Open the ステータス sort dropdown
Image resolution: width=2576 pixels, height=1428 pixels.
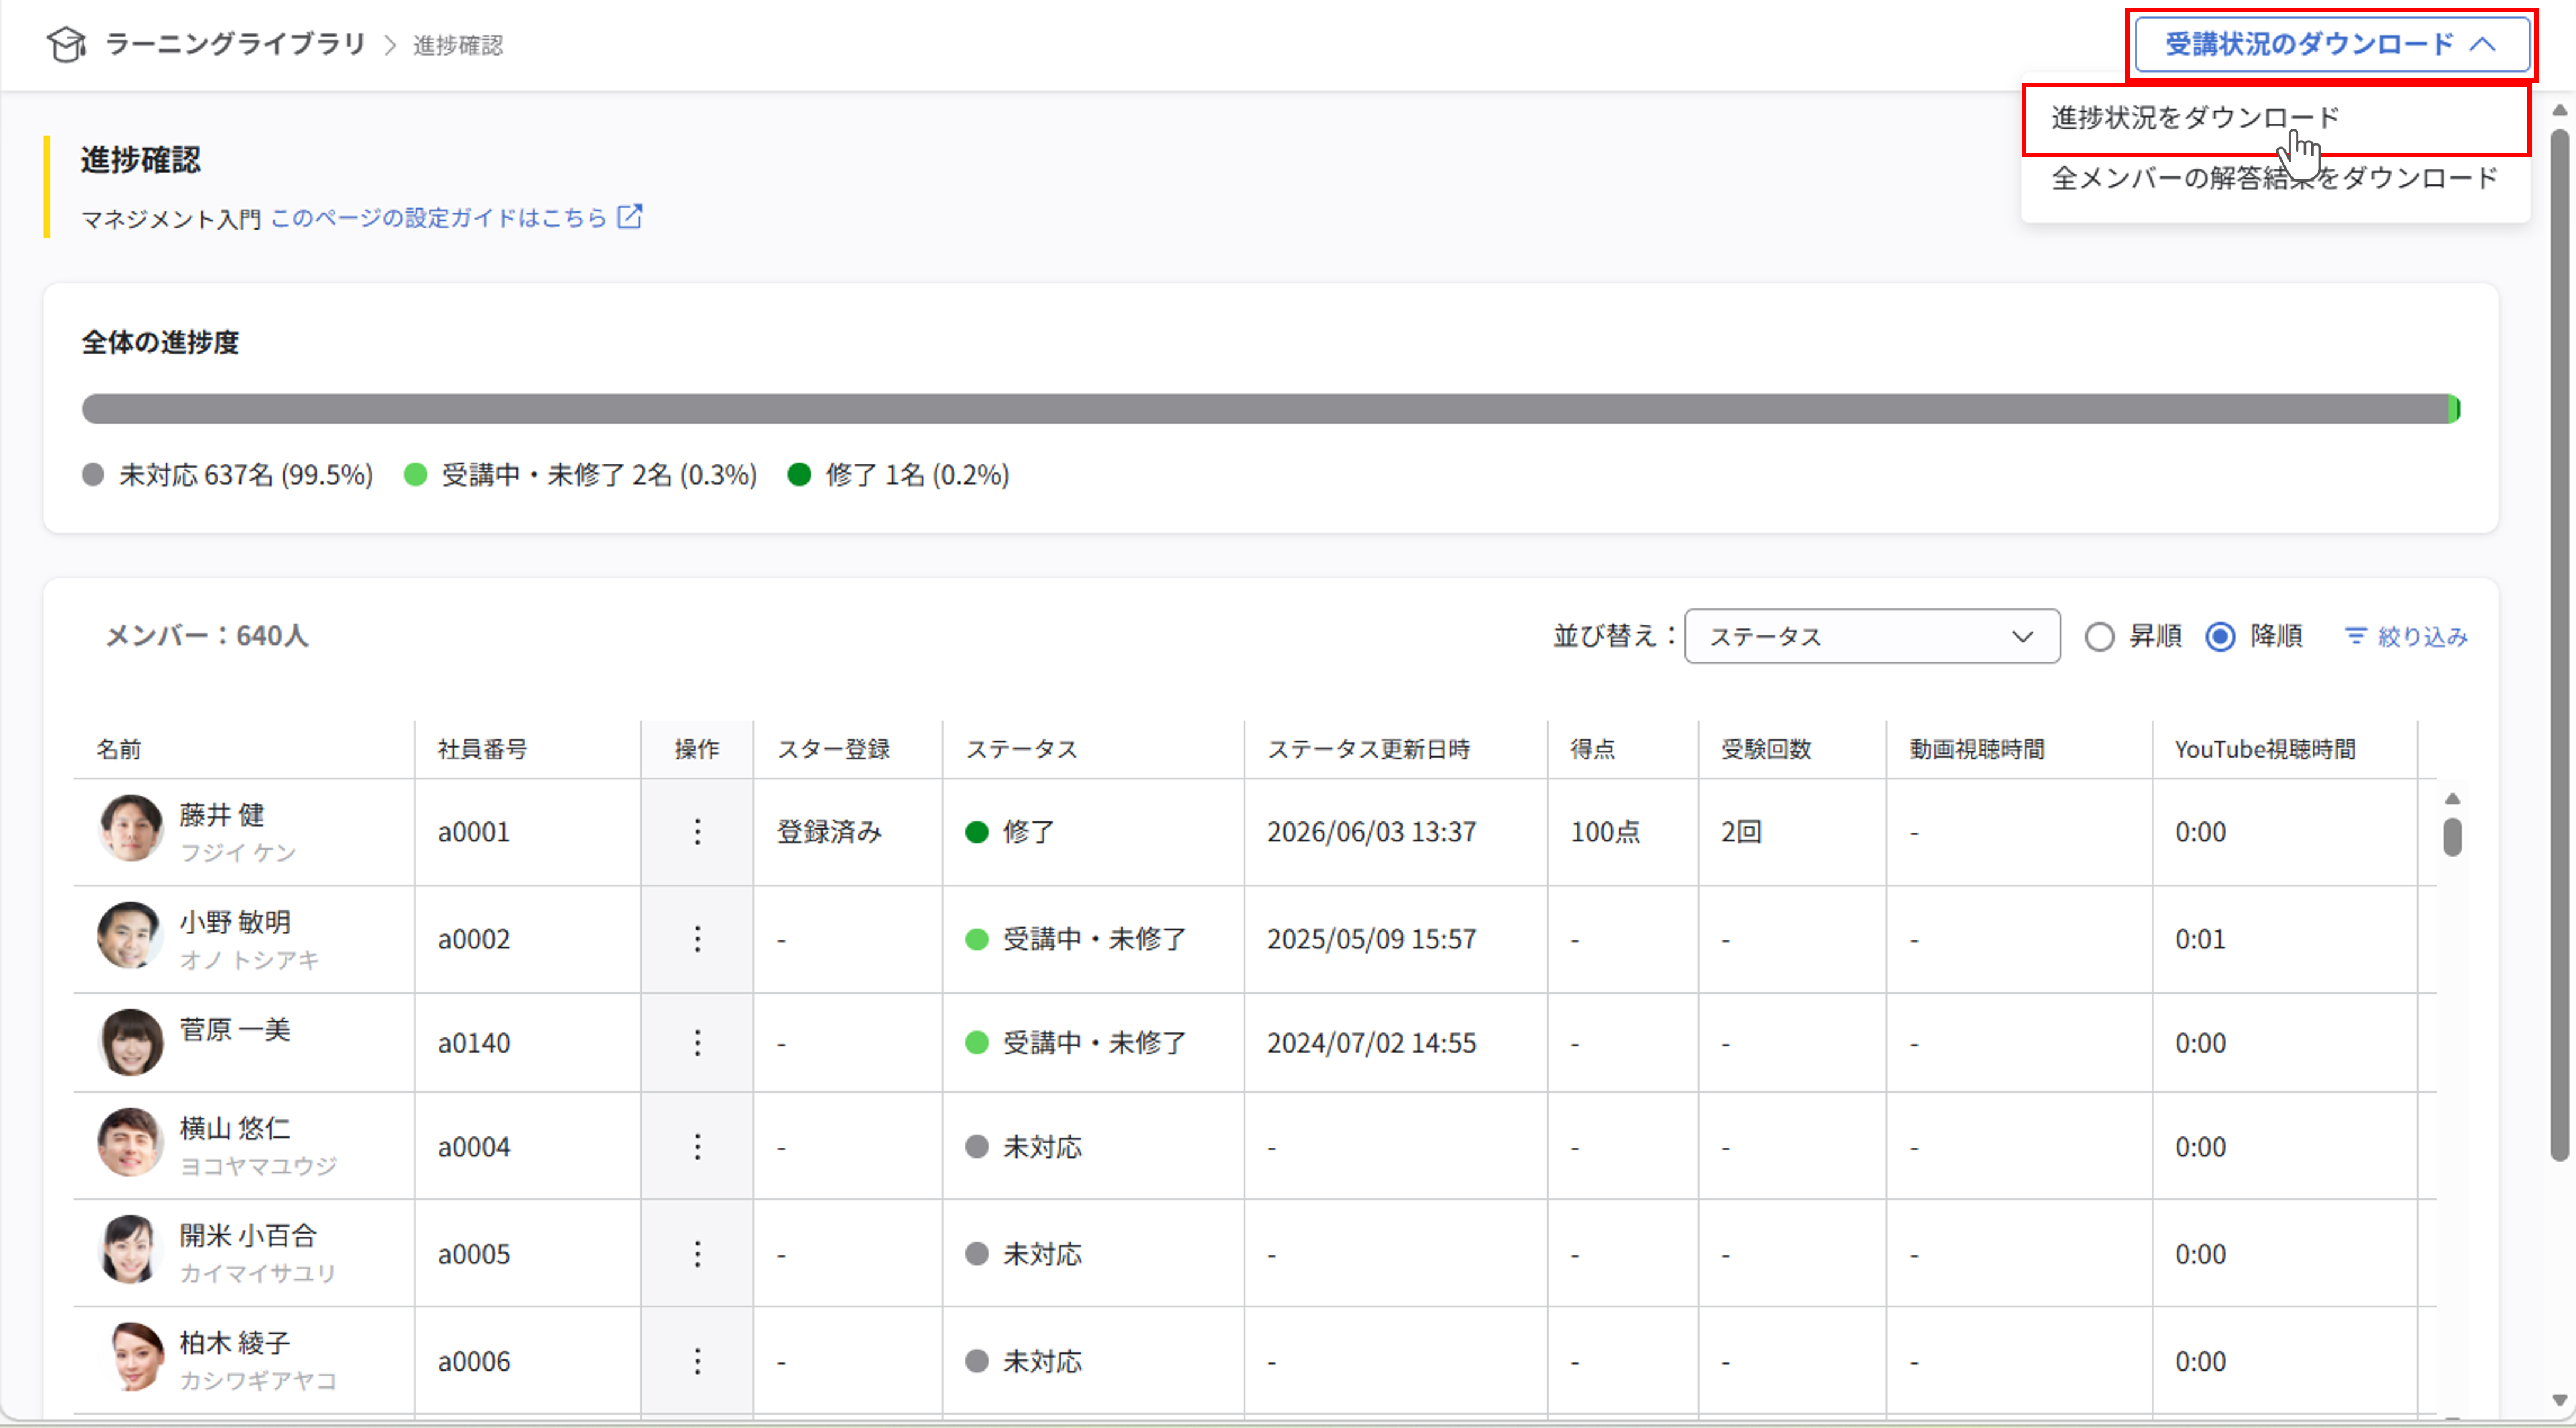pos(1871,636)
